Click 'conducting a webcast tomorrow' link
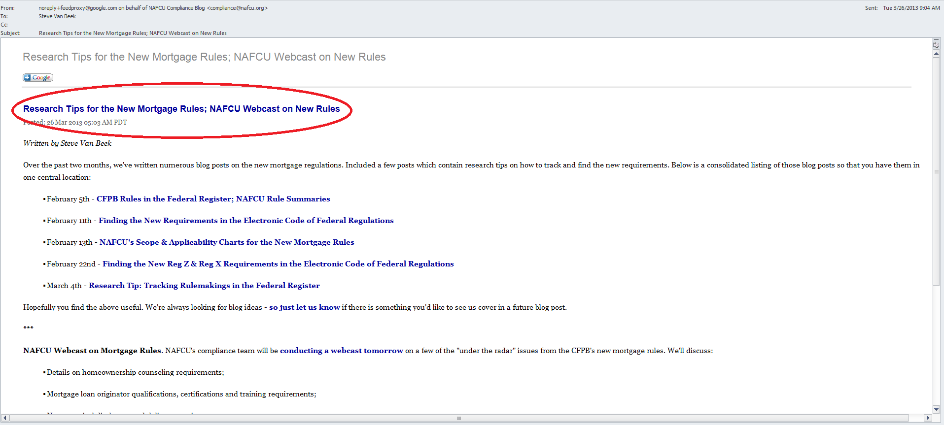 click(342, 351)
